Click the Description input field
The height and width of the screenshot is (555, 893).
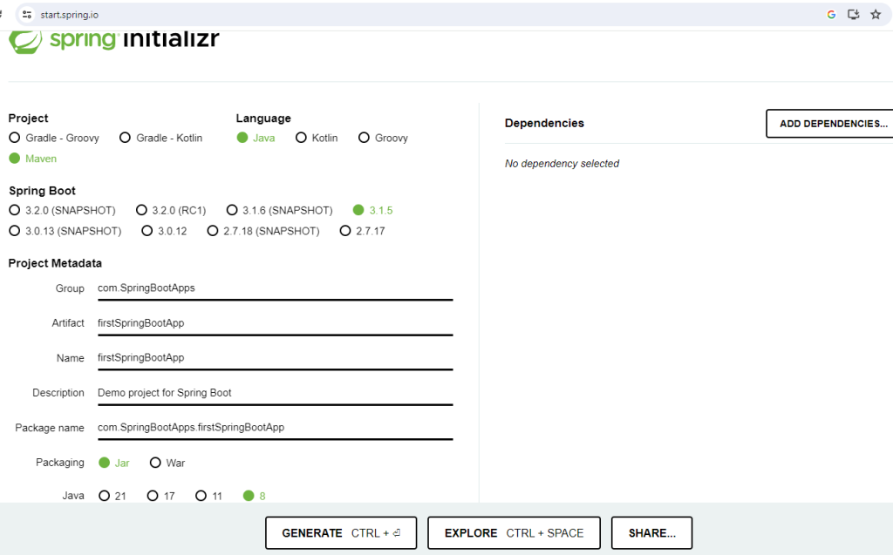275,393
